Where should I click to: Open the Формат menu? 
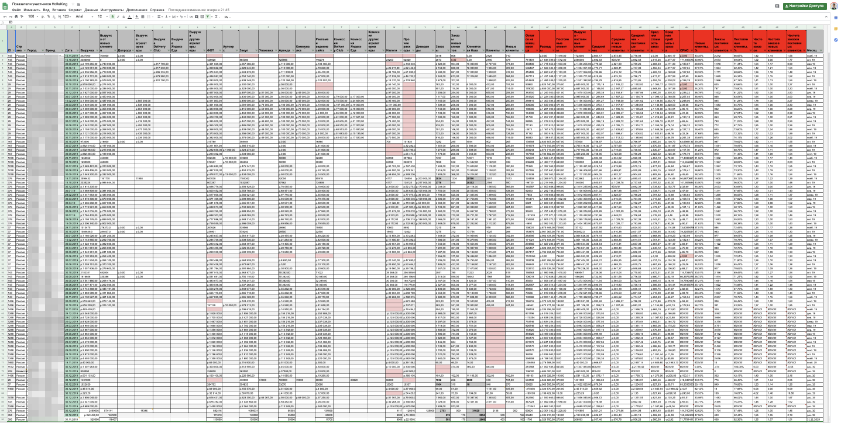[x=75, y=10]
